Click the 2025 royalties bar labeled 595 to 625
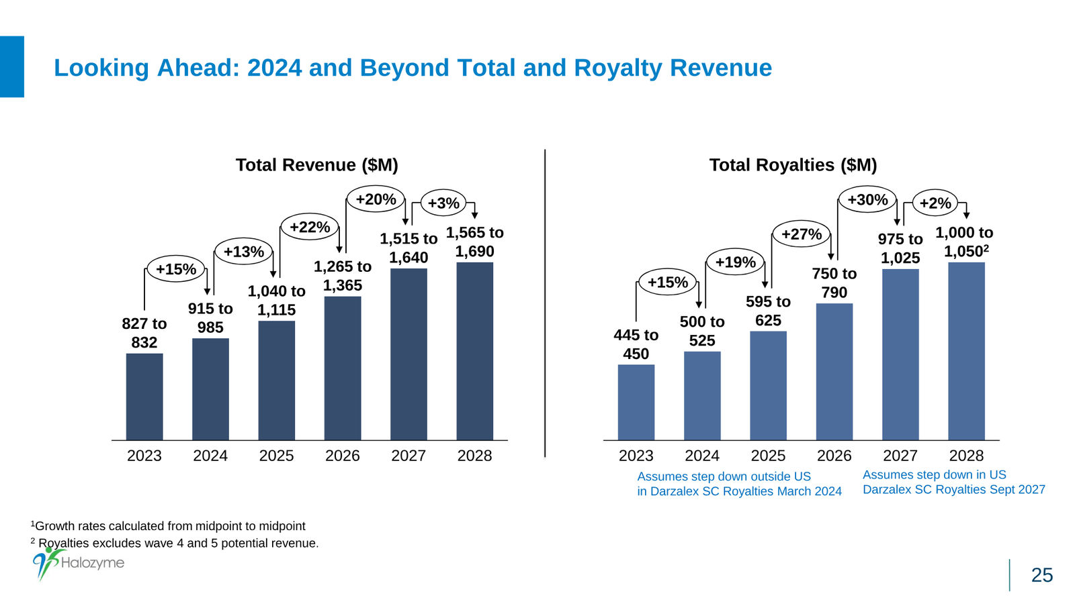Image resolution: width=1075 pixels, height=604 pixels. (768, 386)
